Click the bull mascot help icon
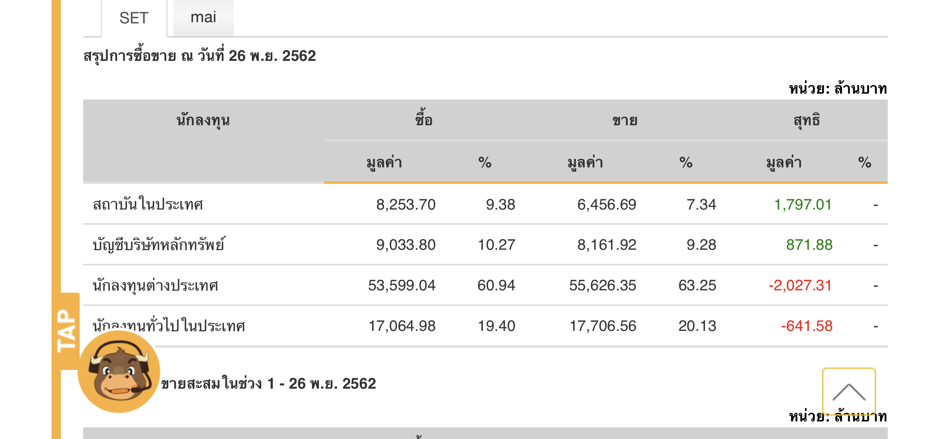 (119, 372)
